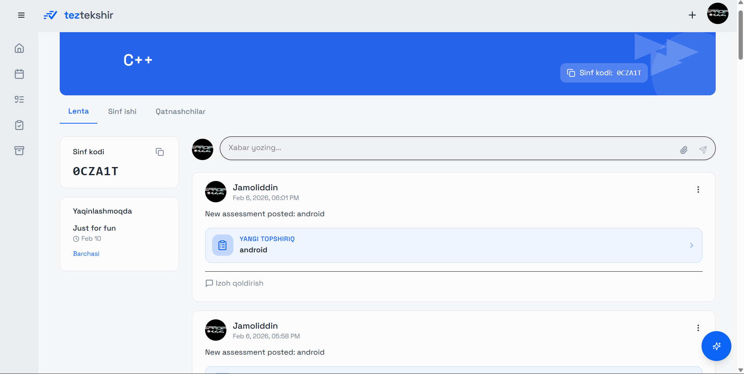744x374 pixels.
Task: Switch to the Sinf ishi tab
Action: point(122,112)
